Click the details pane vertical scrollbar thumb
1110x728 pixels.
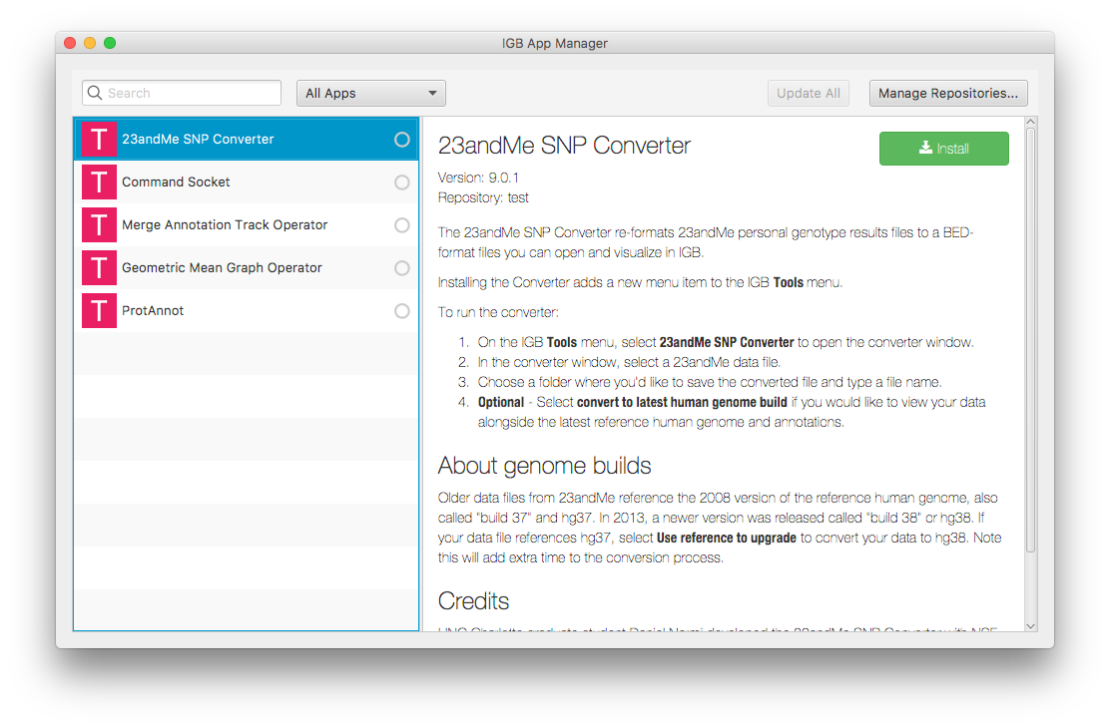tap(1031, 339)
